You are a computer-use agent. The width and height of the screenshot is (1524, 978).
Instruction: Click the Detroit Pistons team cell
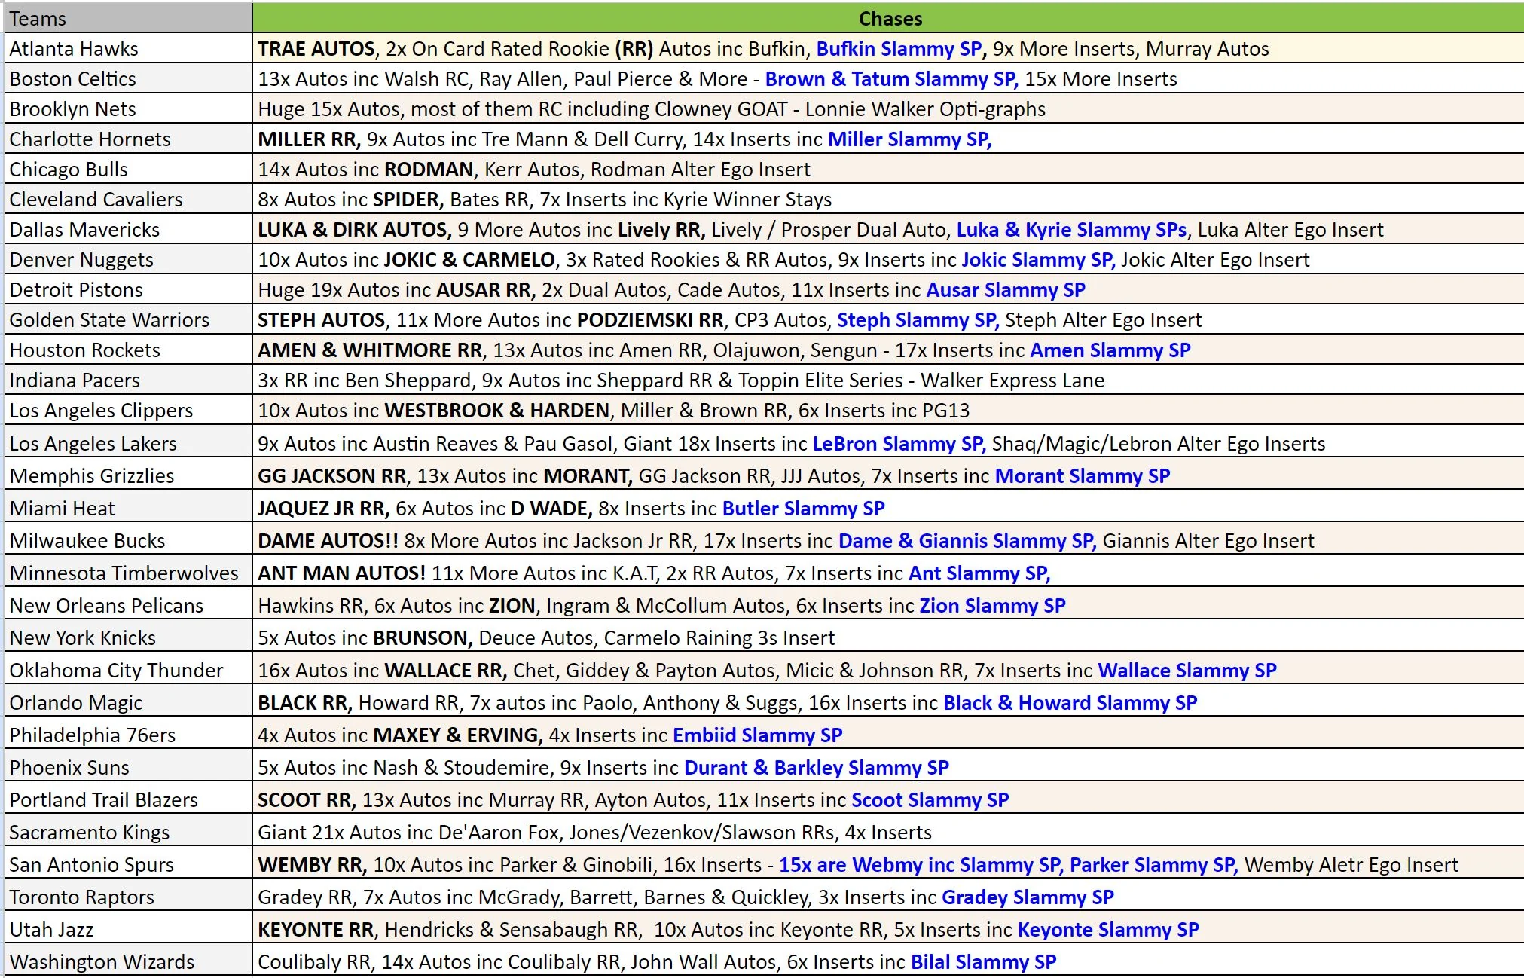click(128, 289)
